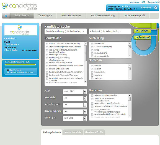Click Abmelden to log out

(x=146, y=8)
